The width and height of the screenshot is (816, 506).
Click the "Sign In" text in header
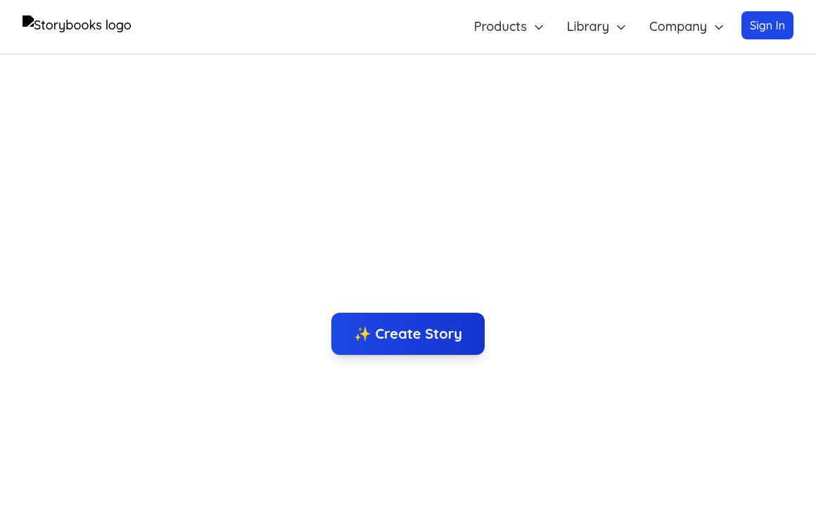[x=767, y=25]
